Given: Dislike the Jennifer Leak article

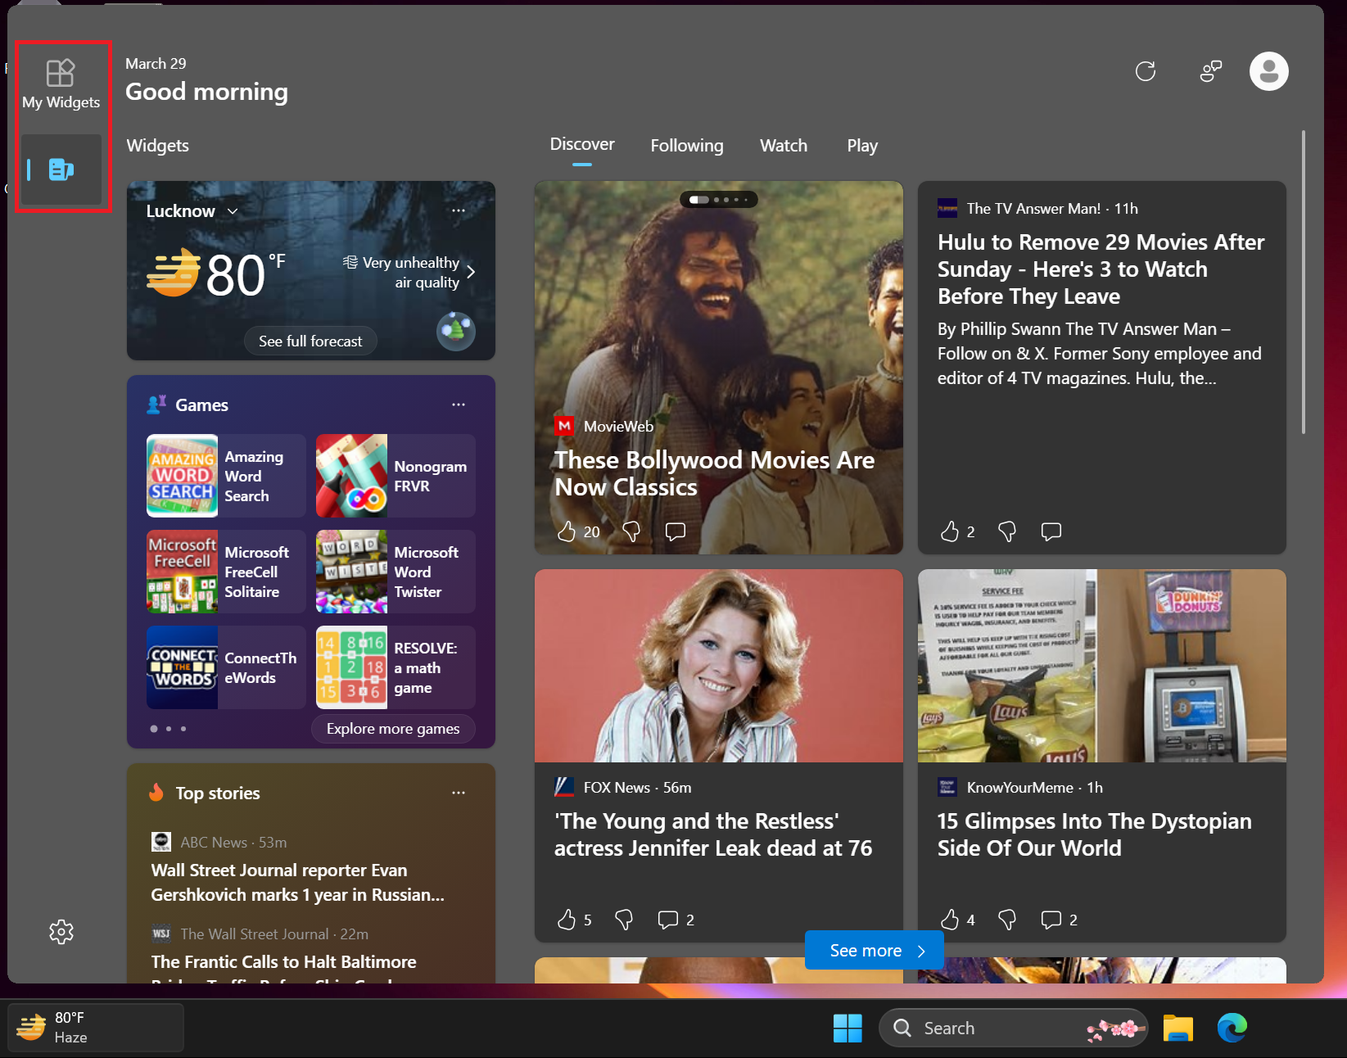Looking at the screenshot, I should coord(622,920).
